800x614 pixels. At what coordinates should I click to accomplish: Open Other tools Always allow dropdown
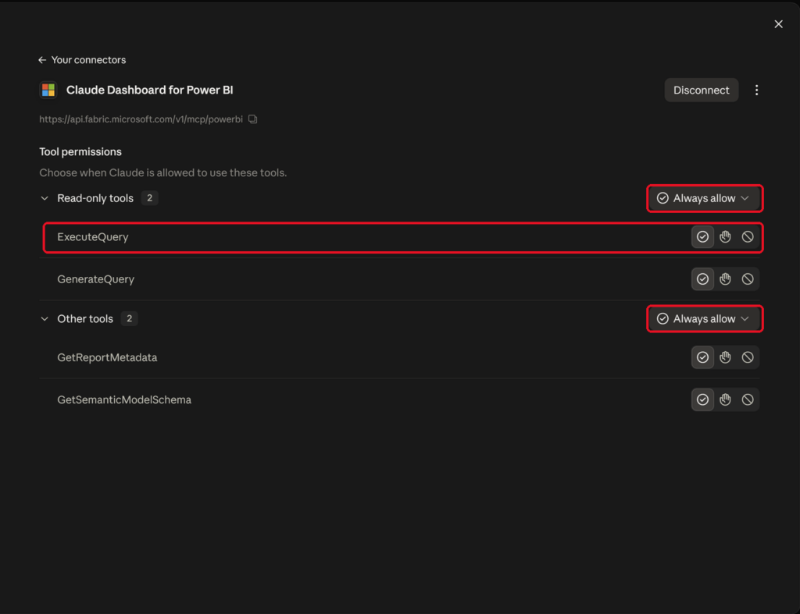pos(705,319)
